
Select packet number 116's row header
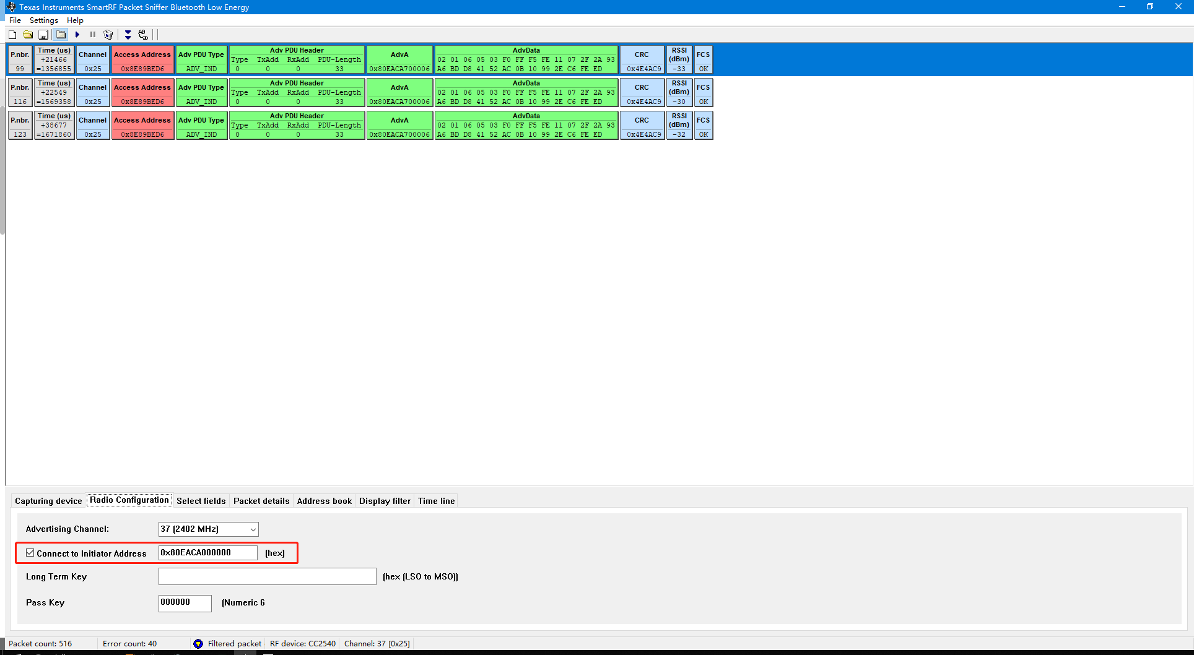(19, 92)
